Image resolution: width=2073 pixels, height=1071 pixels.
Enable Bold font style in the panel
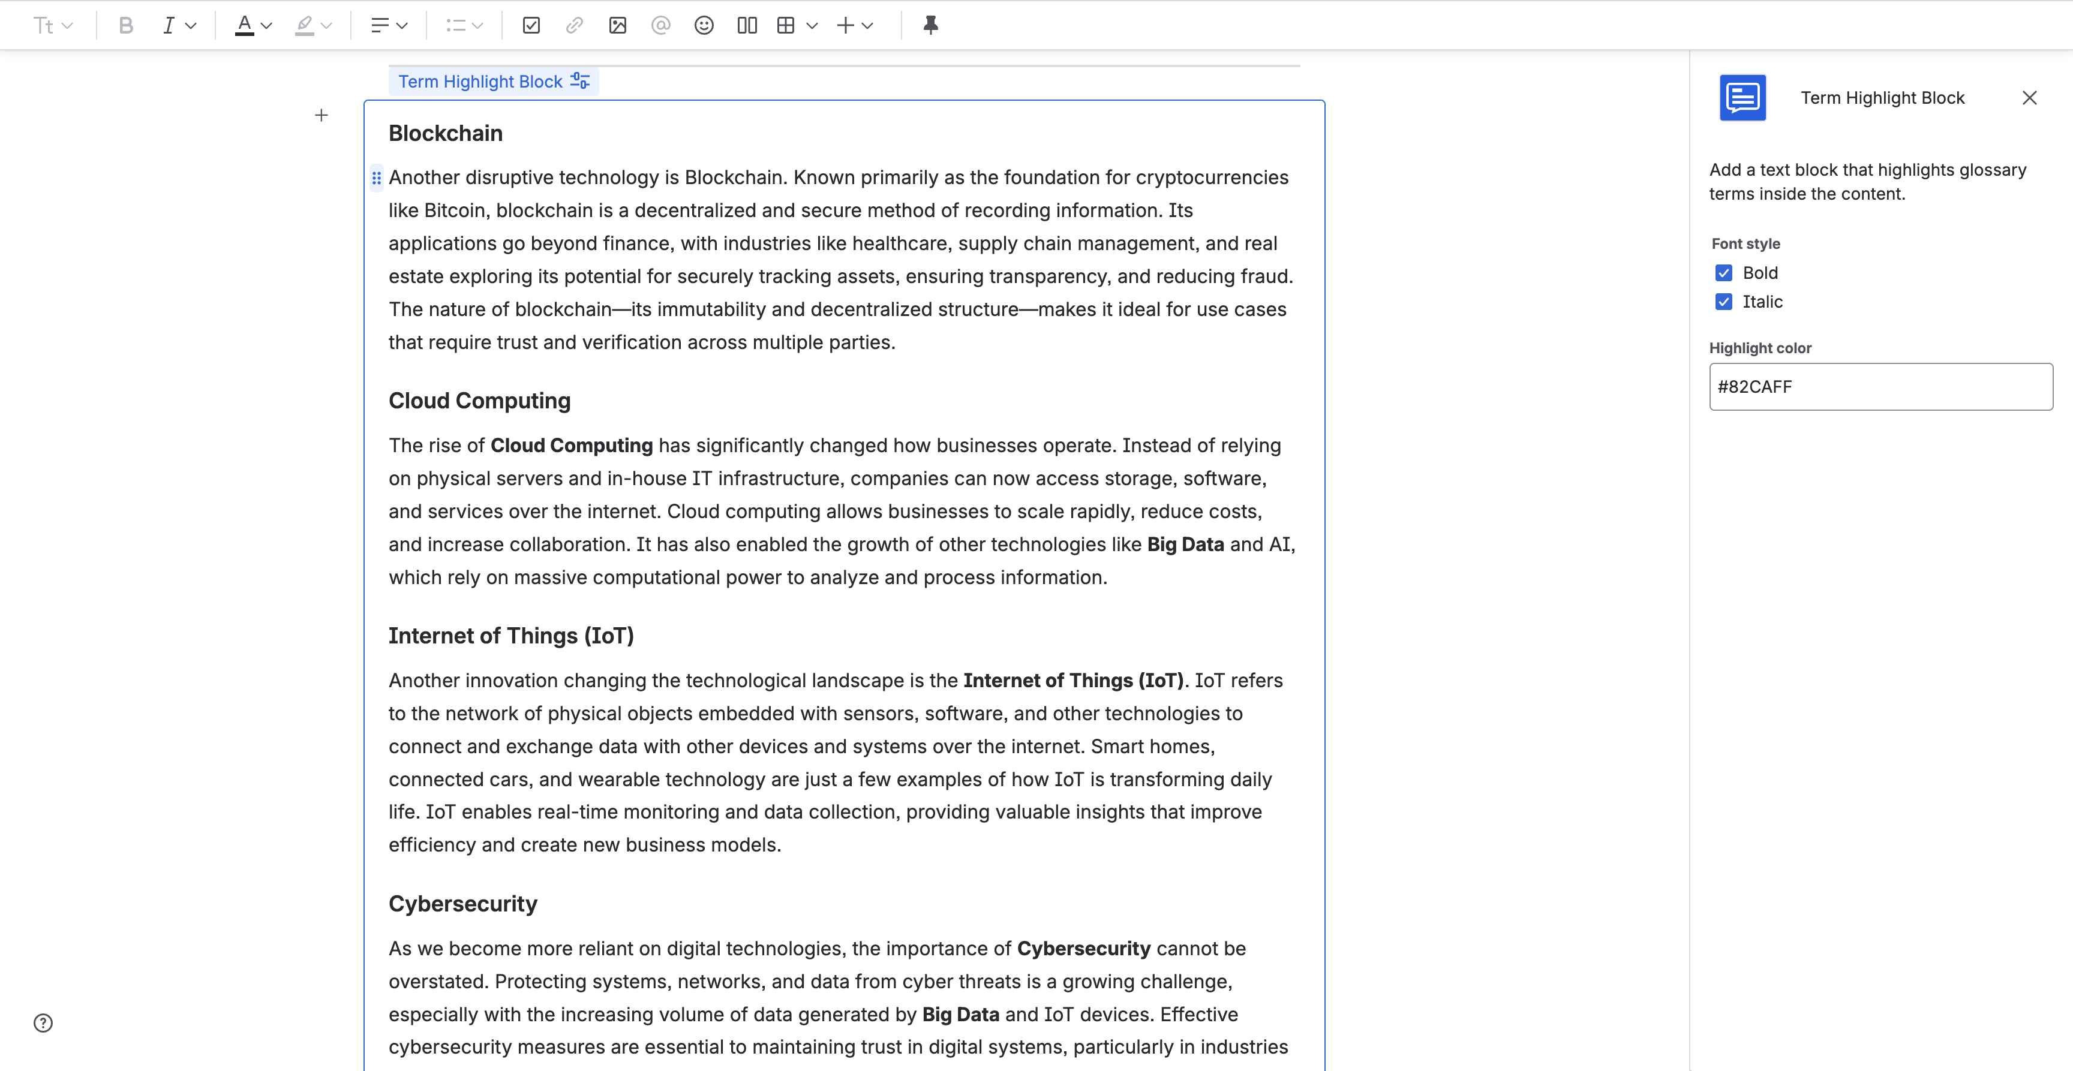click(x=1723, y=272)
